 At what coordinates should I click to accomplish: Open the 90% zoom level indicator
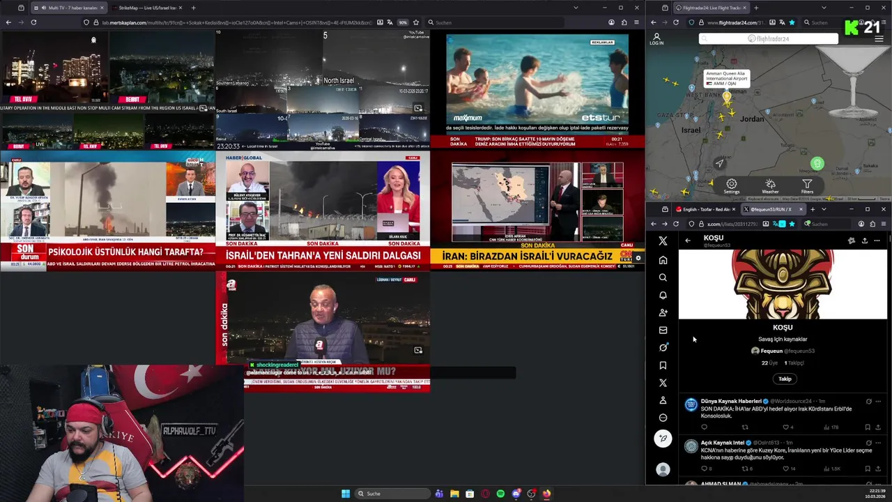point(403,22)
